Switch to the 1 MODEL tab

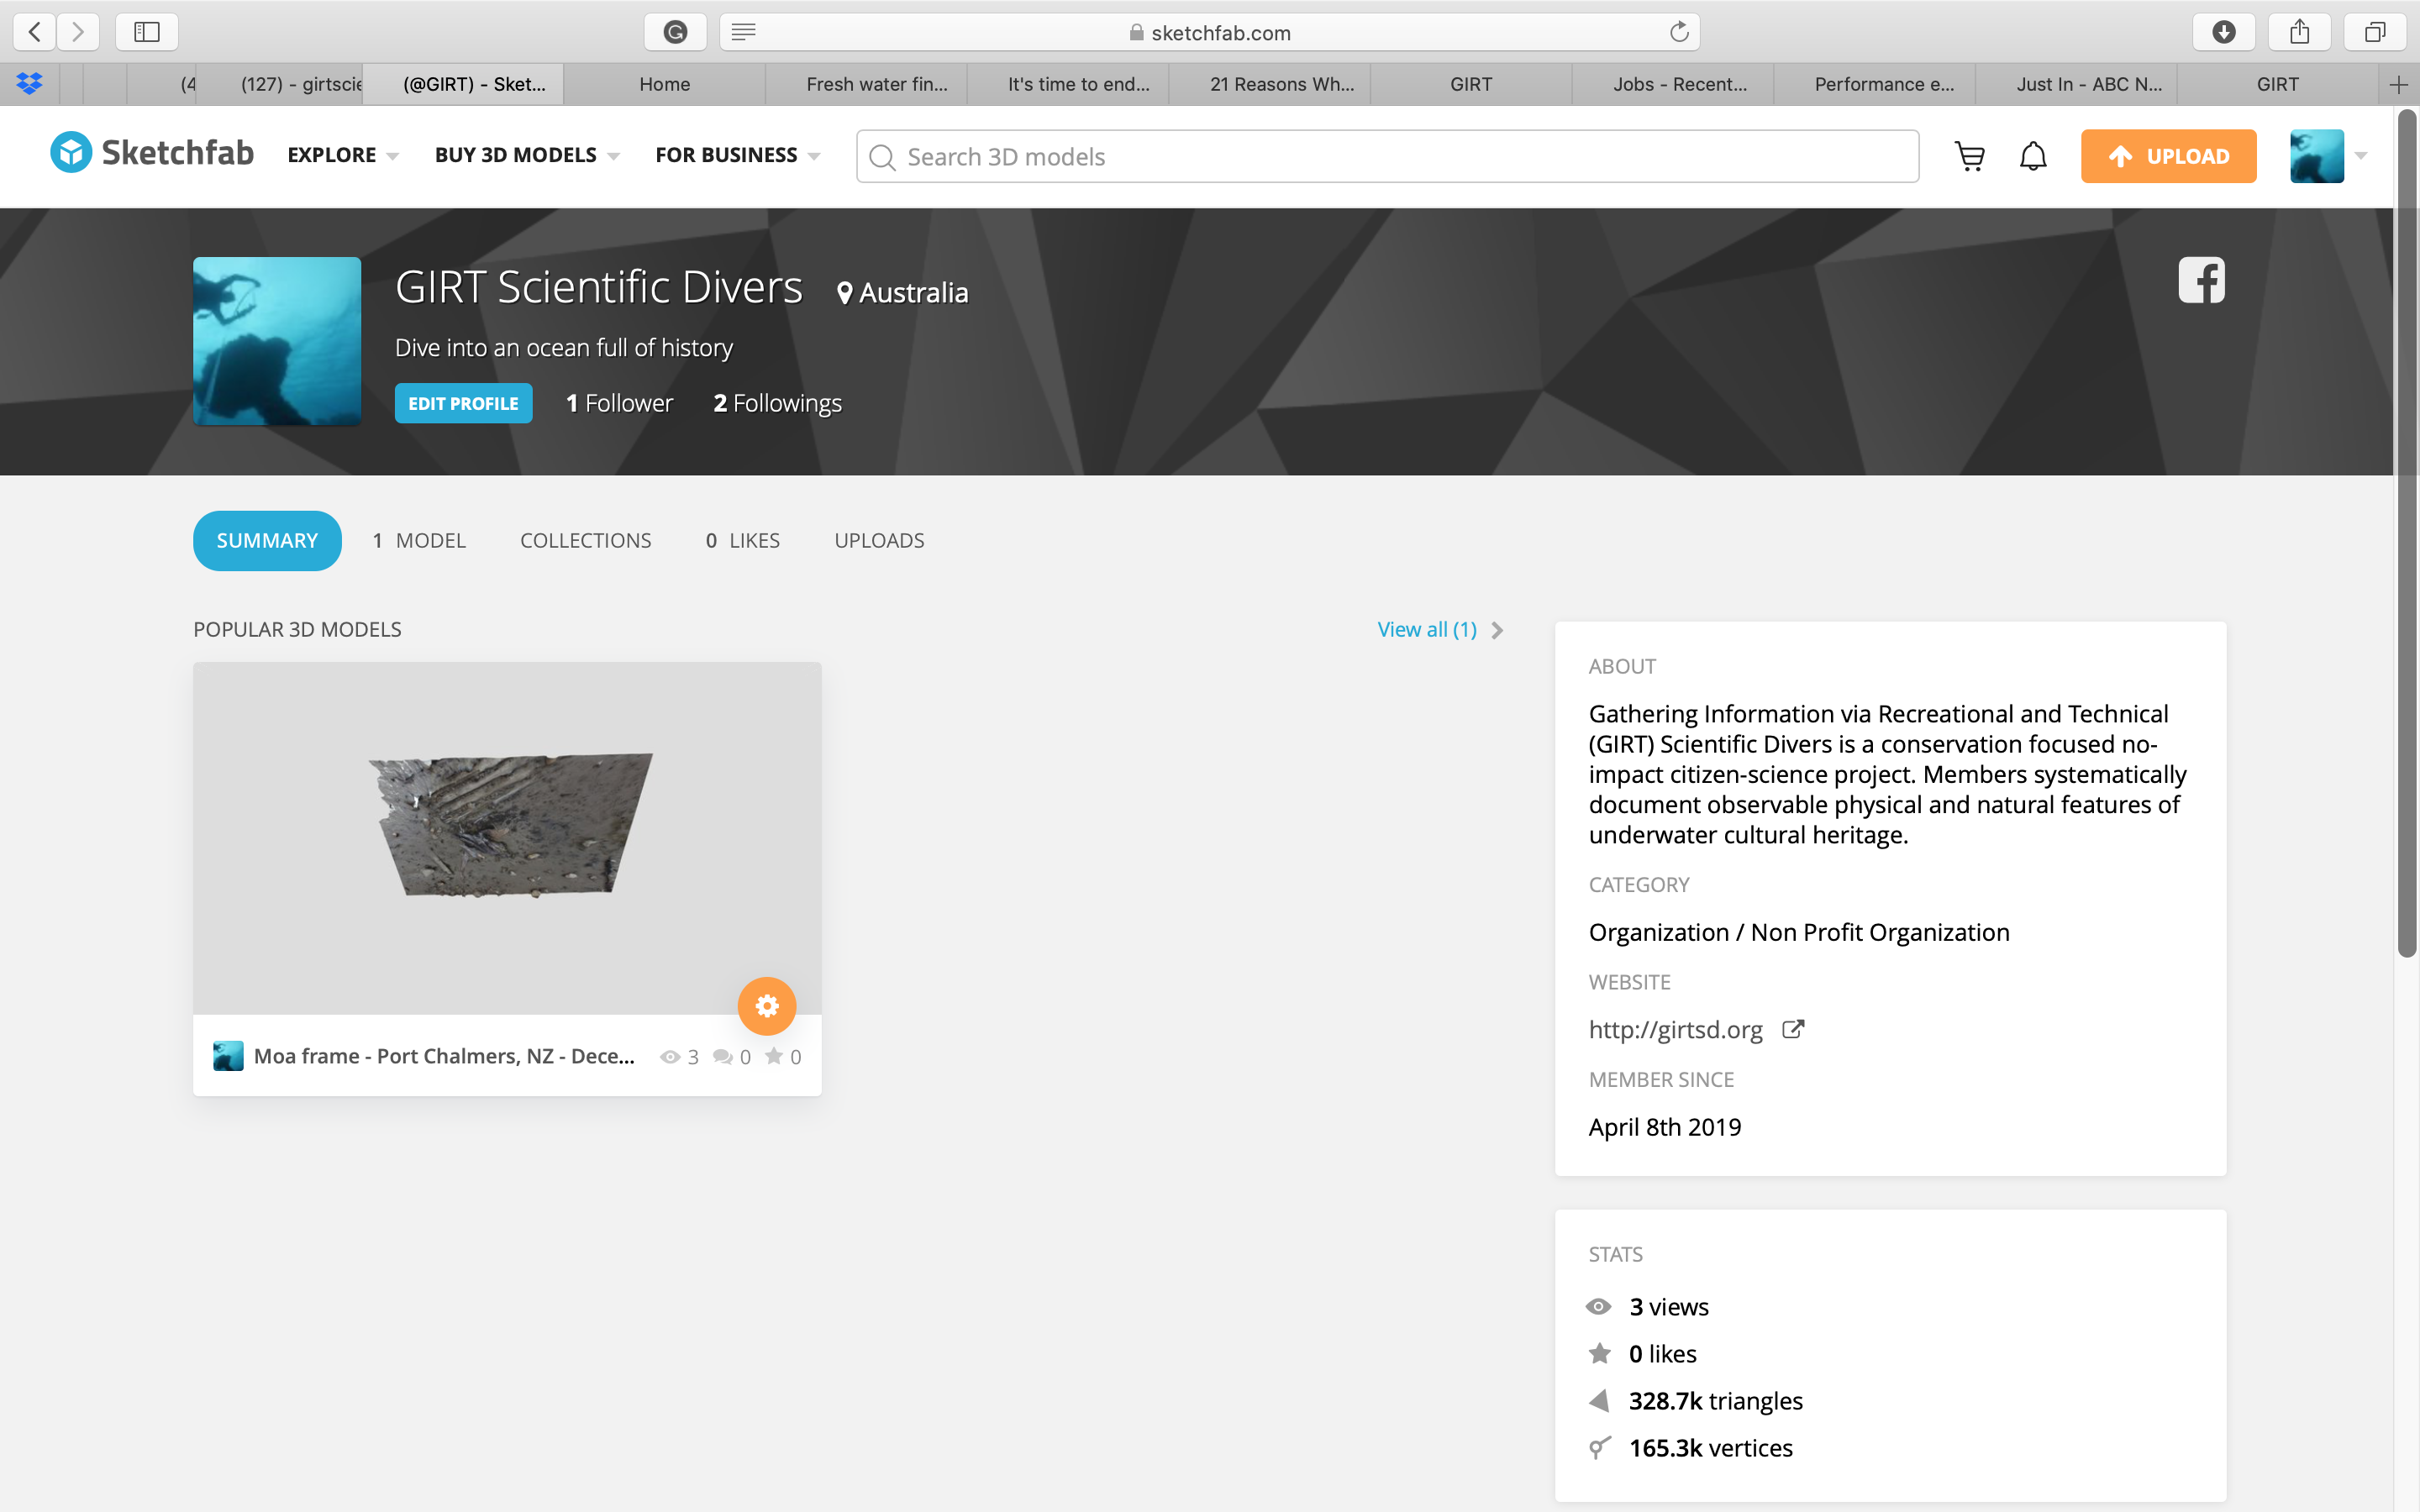click(419, 541)
